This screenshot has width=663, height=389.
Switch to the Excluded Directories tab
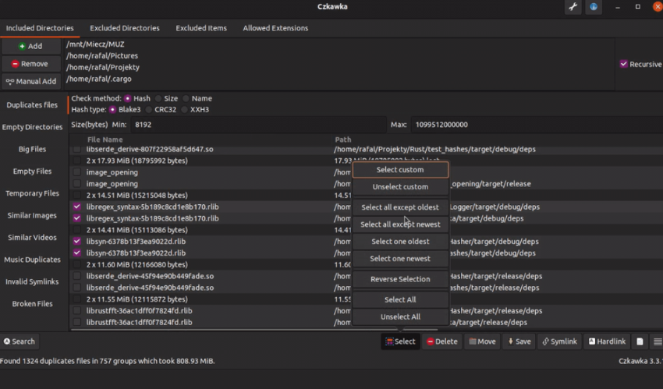tap(124, 28)
